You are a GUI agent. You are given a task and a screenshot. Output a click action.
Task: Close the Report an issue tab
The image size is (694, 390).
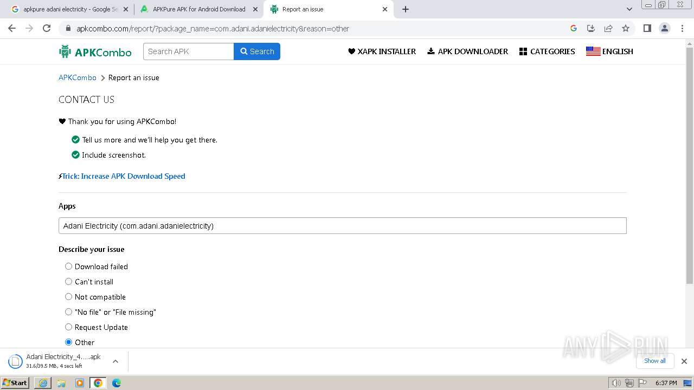(x=385, y=9)
